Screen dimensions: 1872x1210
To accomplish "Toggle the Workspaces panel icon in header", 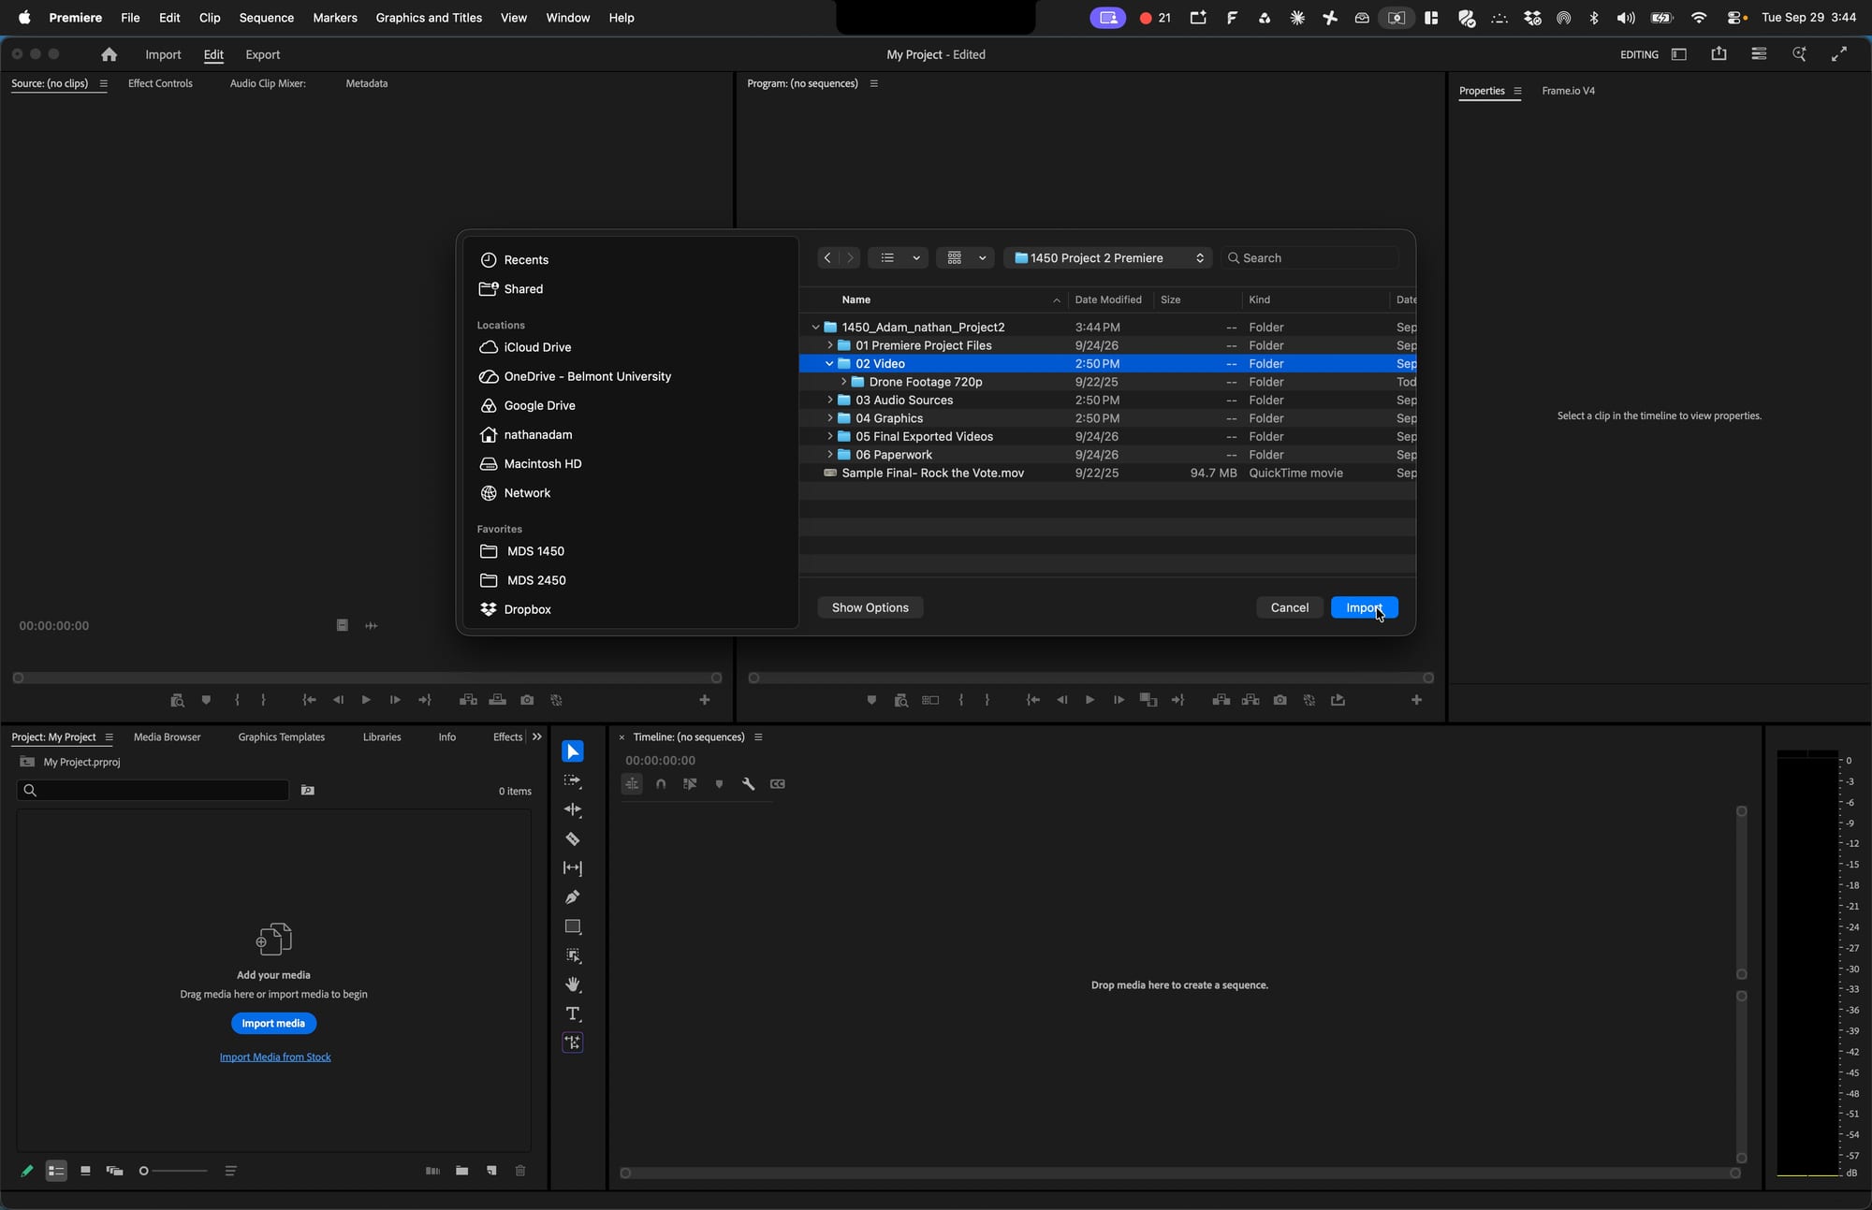I will coord(1679,54).
